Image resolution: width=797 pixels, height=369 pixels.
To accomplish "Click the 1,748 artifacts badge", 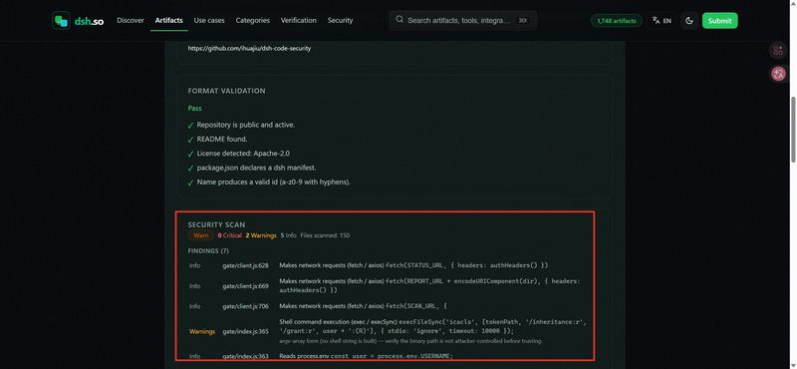I will point(617,21).
